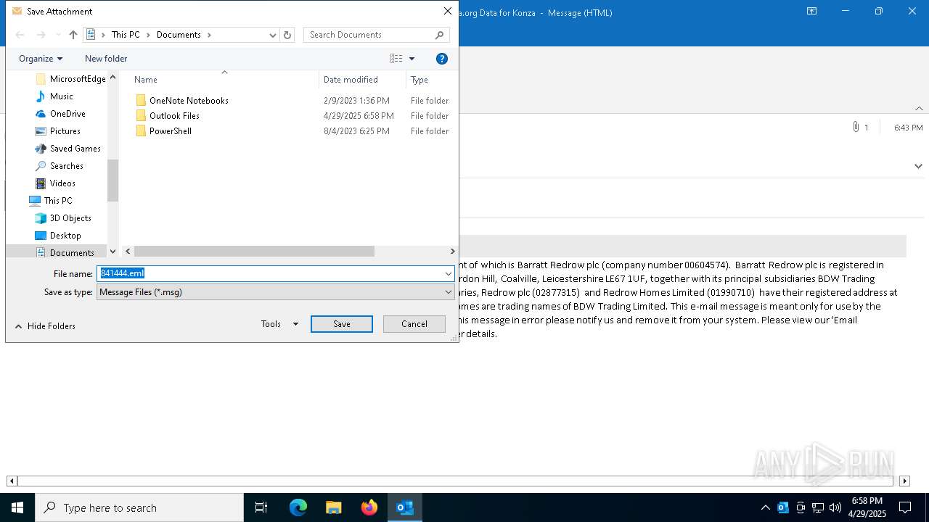Change view layout icon in Save dialog
Image resolution: width=929 pixels, height=522 pixels.
click(x=396, y=59)
